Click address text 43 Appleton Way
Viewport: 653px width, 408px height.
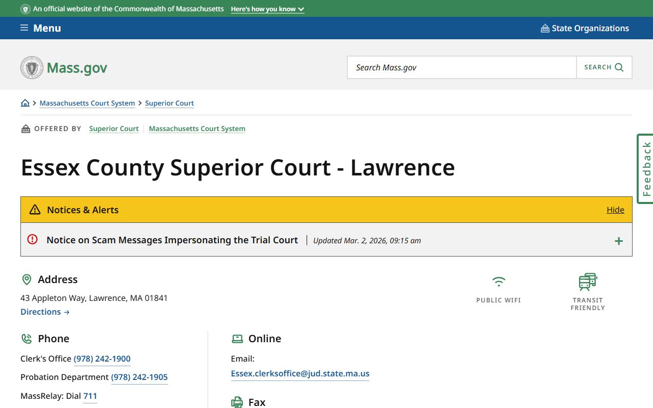tap(94, 298)
